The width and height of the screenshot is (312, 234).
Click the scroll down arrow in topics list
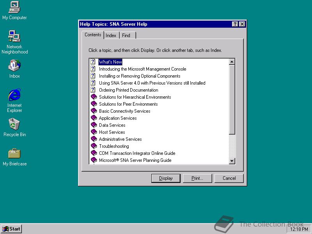pos(232,161)
